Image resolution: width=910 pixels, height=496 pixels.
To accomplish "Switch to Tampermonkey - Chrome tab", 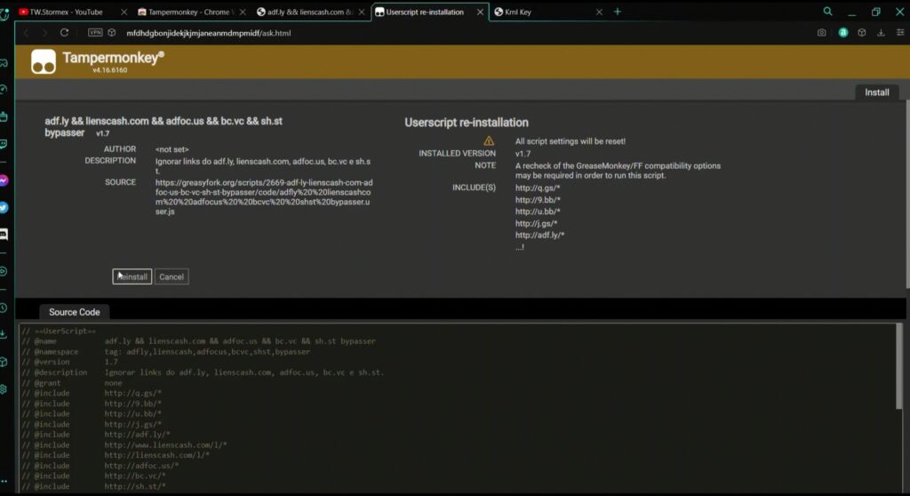I will 192,12.
